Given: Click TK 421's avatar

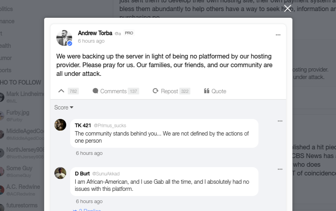Looking at the screenshot, I should point(60,125).
